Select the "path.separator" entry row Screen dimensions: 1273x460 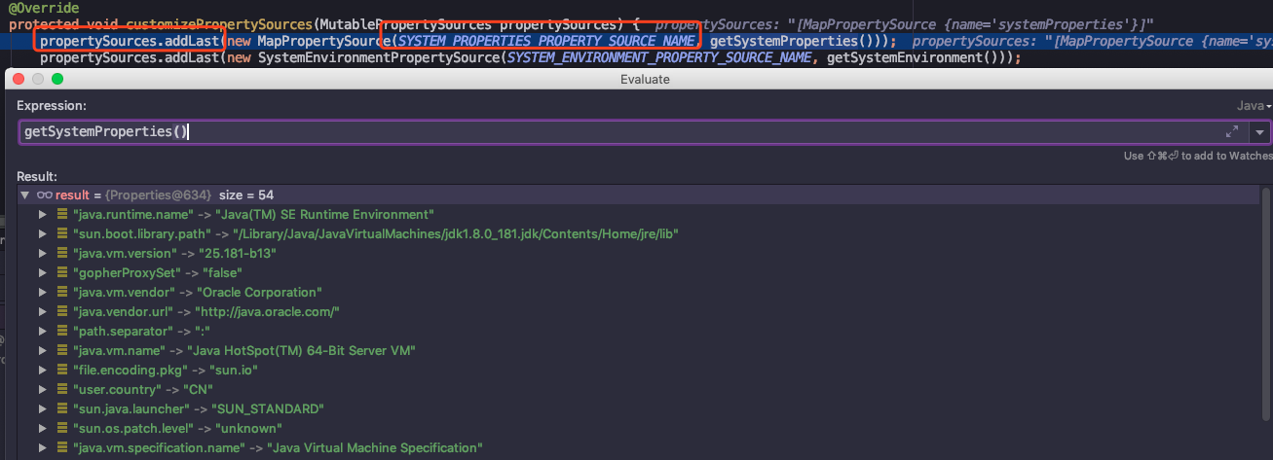[643, 331]
